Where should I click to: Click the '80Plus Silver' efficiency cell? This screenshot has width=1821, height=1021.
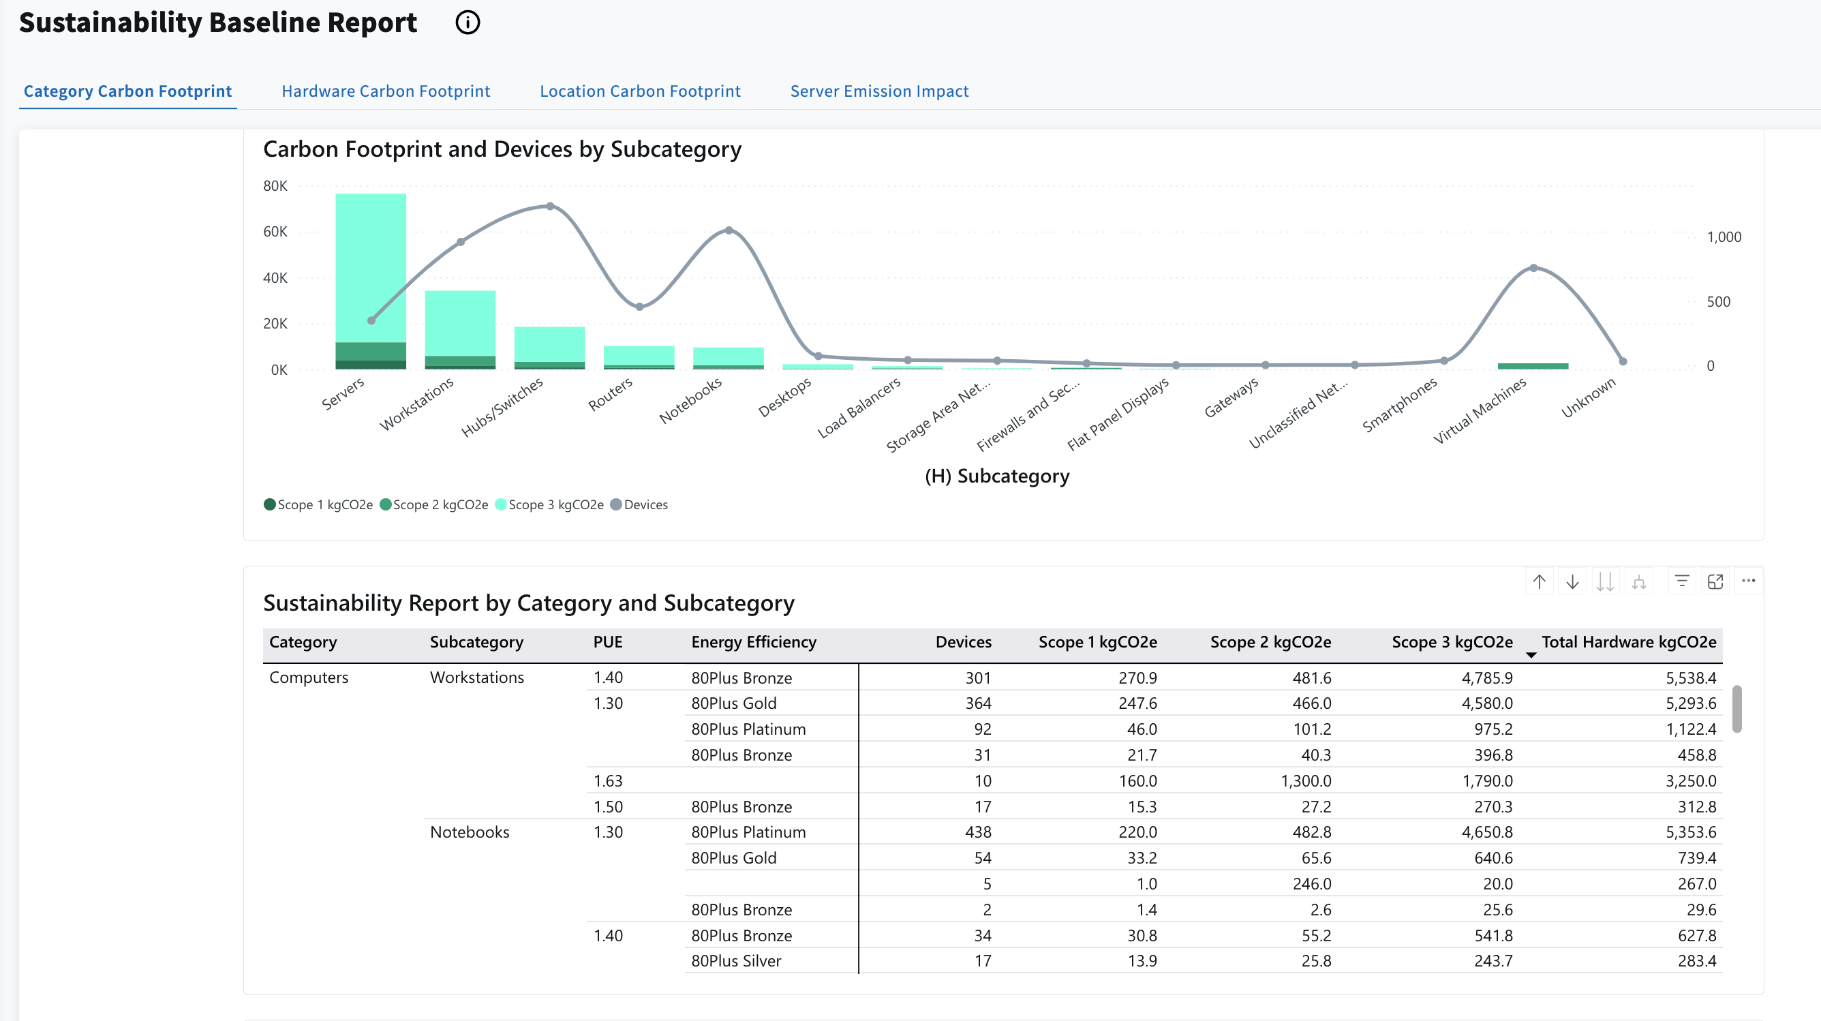(x=736, y=961)
